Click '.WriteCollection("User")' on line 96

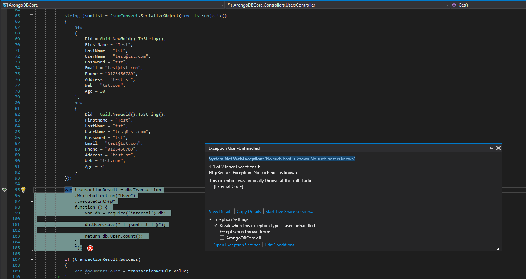point(105,196)
